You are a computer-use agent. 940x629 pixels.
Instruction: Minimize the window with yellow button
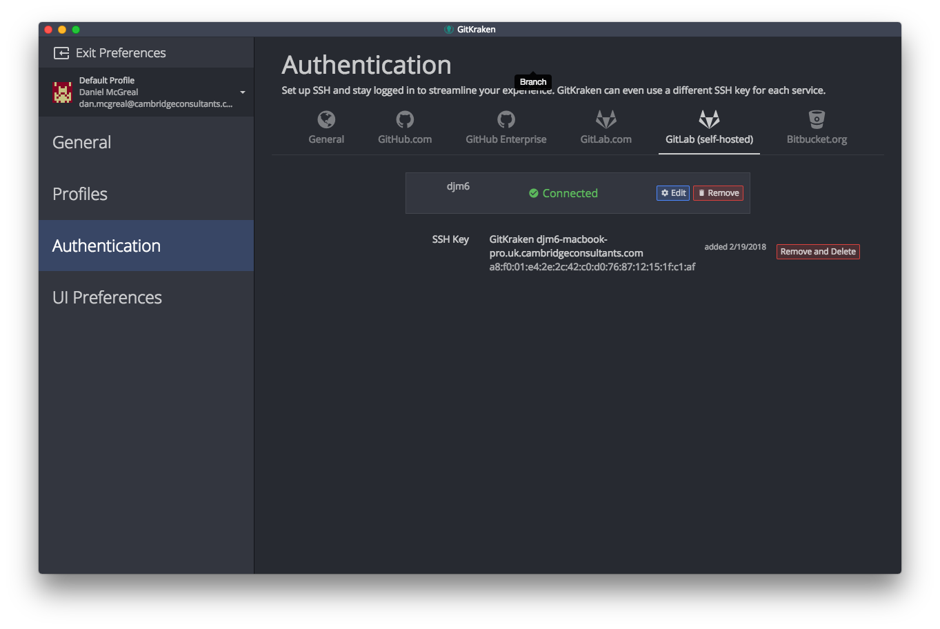click(62, 30)
